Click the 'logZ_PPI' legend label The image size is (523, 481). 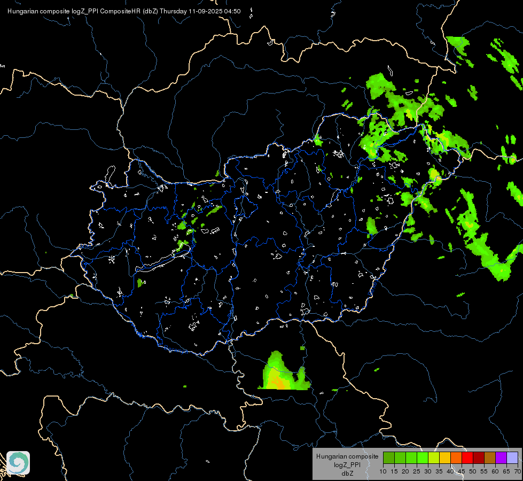347,464
